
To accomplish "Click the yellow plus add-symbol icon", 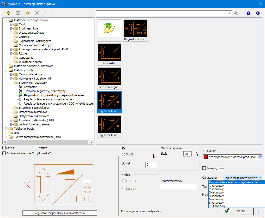I will pyautogui.click(x=9, y=13).
